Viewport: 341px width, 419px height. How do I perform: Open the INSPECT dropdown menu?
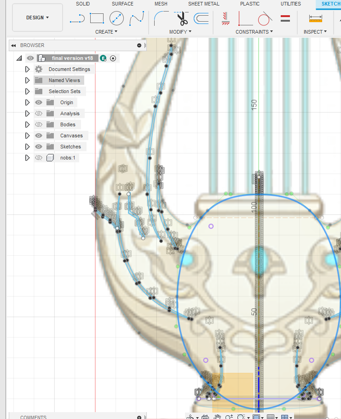(x=315, y=32)
